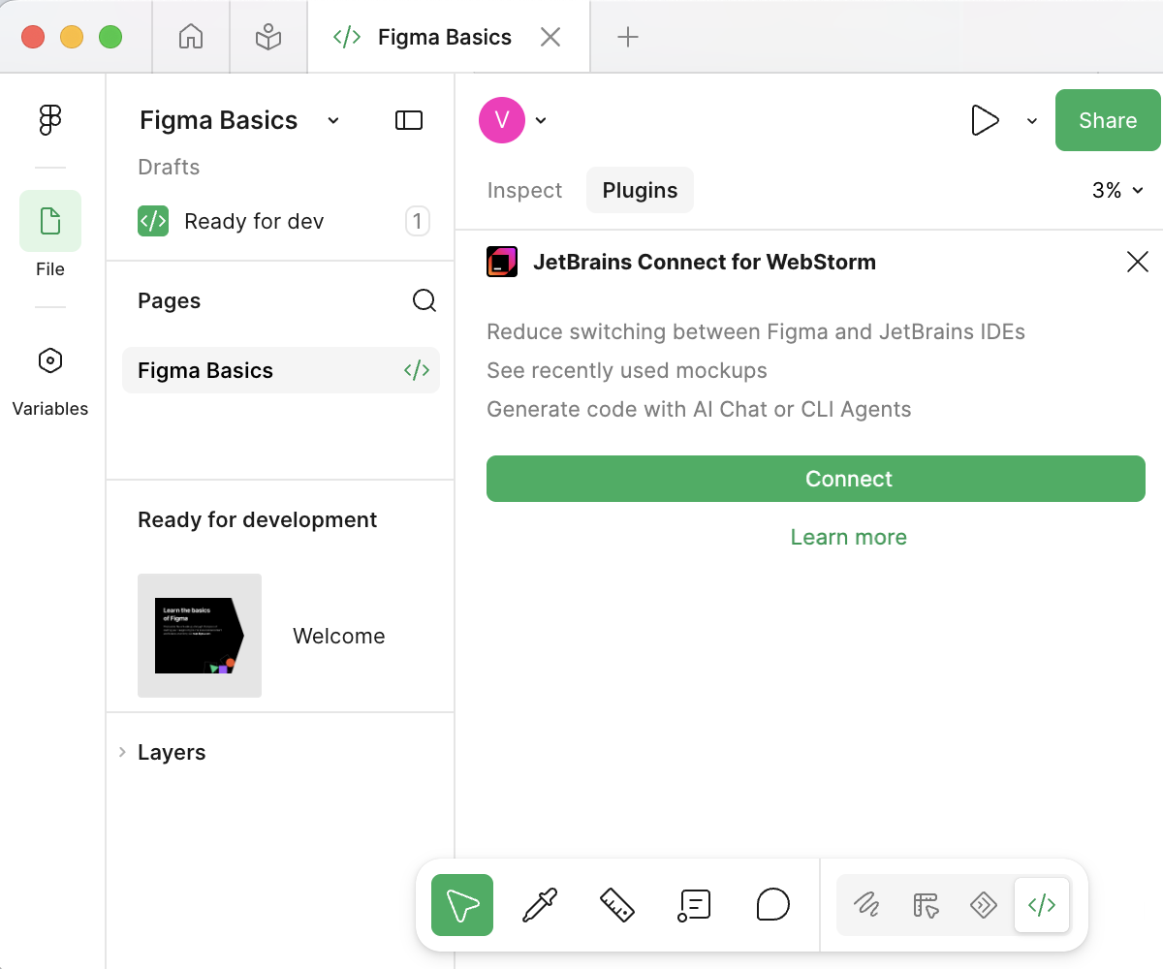Open the 3% zoom dropdown
Image resolution: width=1163 pixels, height=969 pixels.
pyautogui.click(x=1118, y=190)
